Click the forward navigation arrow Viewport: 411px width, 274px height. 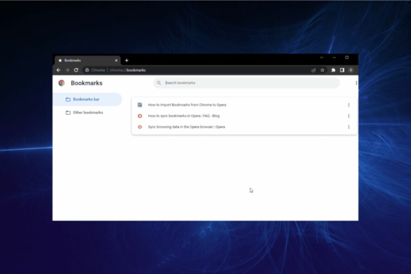67,70
